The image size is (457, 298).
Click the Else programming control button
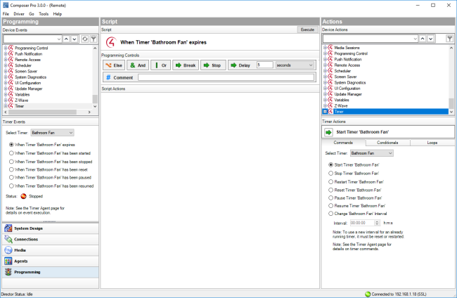(114, 65)
